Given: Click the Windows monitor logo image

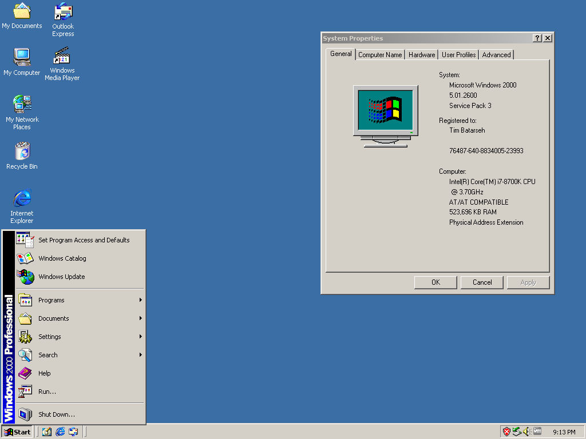Looking at the screenshot, I should [386, 116].
